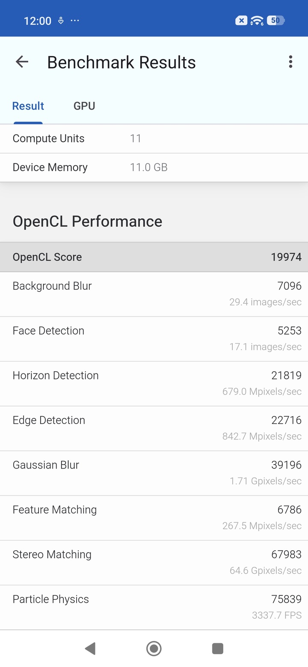
Task: Switch to the GPU tab
Action: pos(84,106)
